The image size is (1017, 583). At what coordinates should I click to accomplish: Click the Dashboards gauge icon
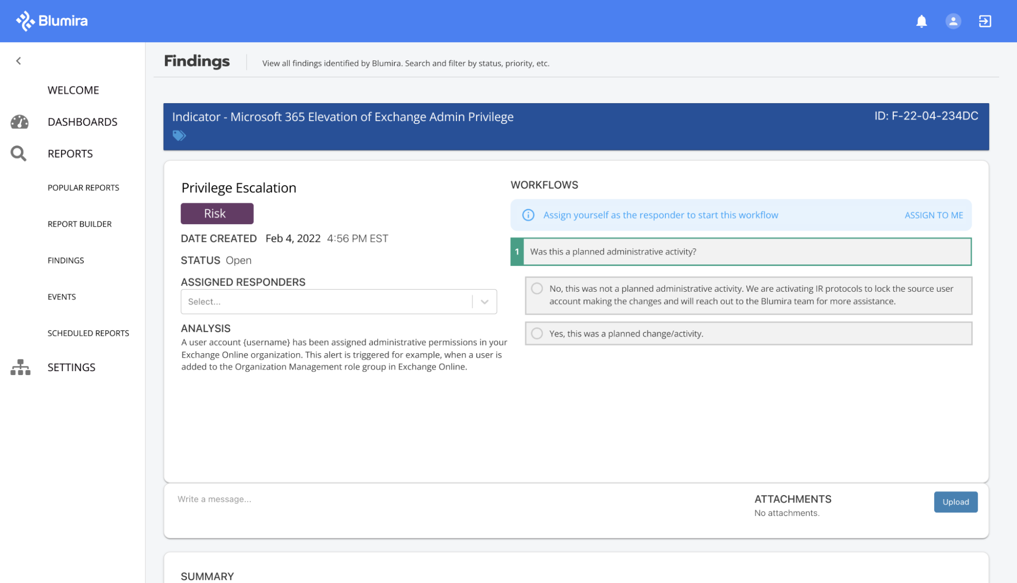coord(19,122)
